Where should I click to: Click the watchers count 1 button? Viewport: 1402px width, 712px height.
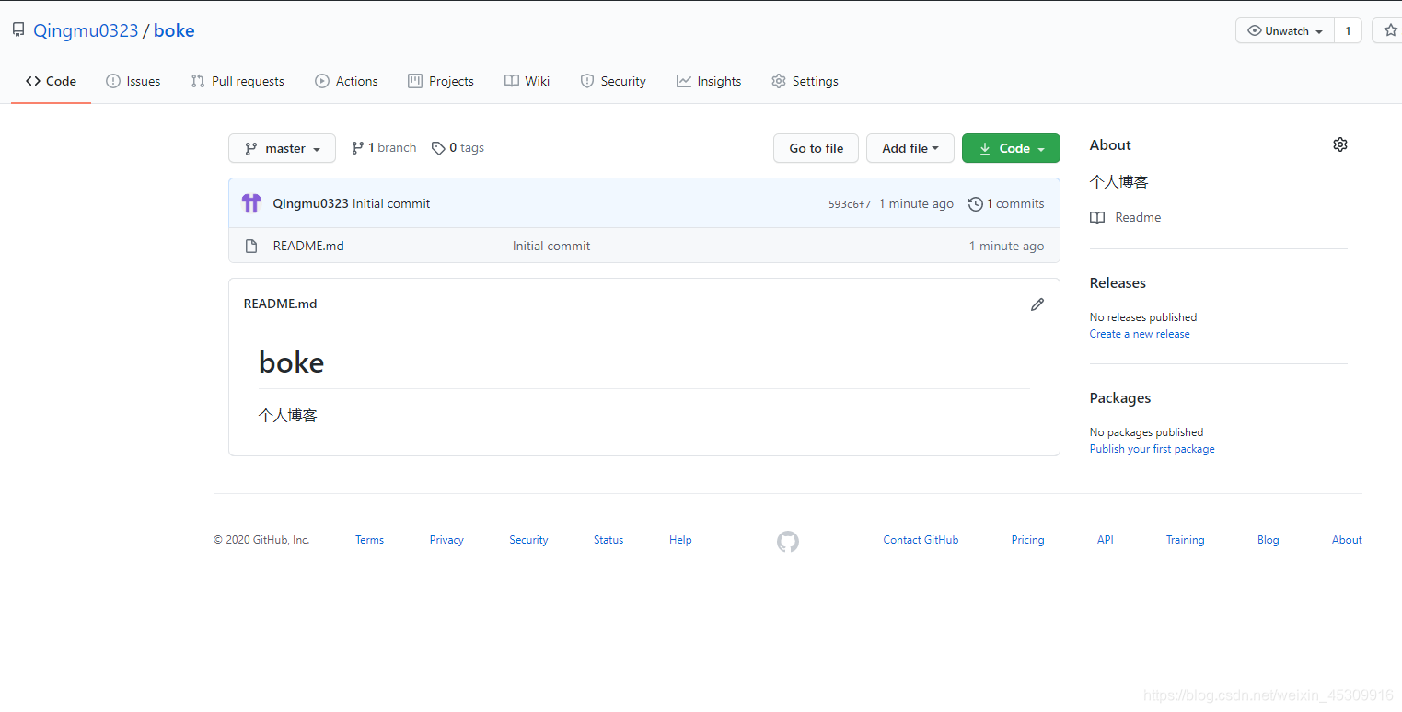(x=1348, y=30)
